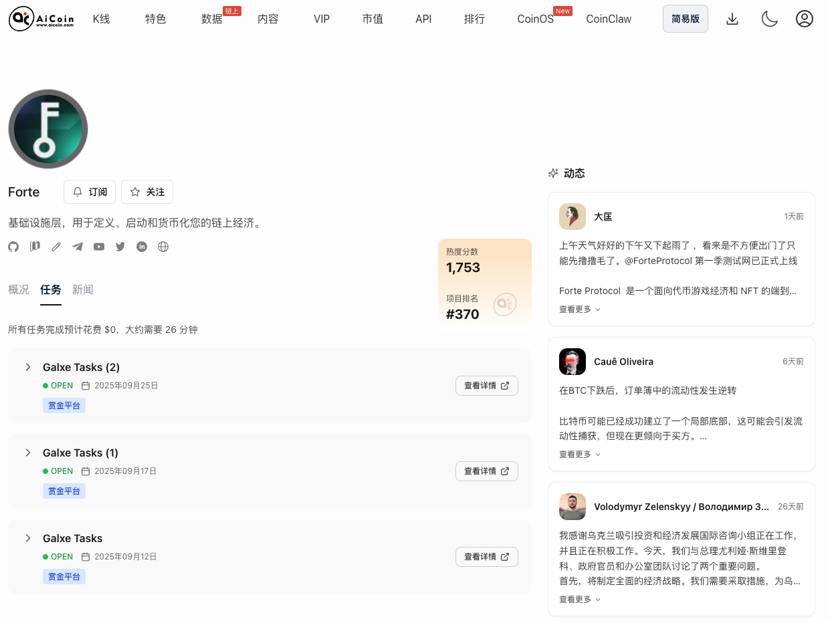Click the AiCoin logo
The image size is (830, 623).
tap(41, 19)
